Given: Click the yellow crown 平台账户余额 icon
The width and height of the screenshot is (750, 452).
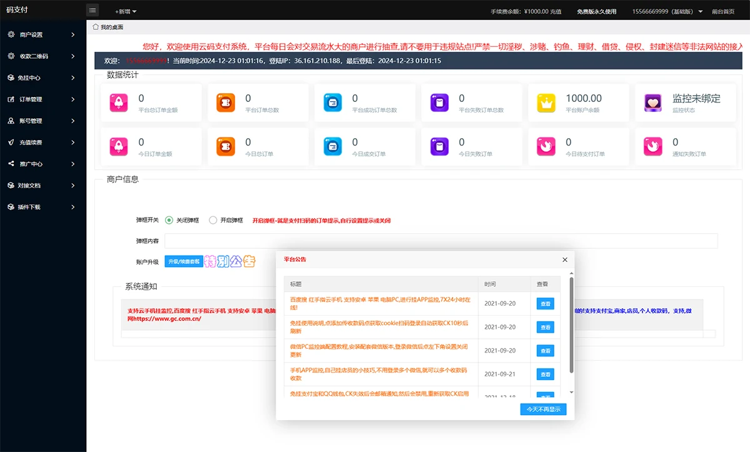Looking at the screenshot, I should [546, 103].
